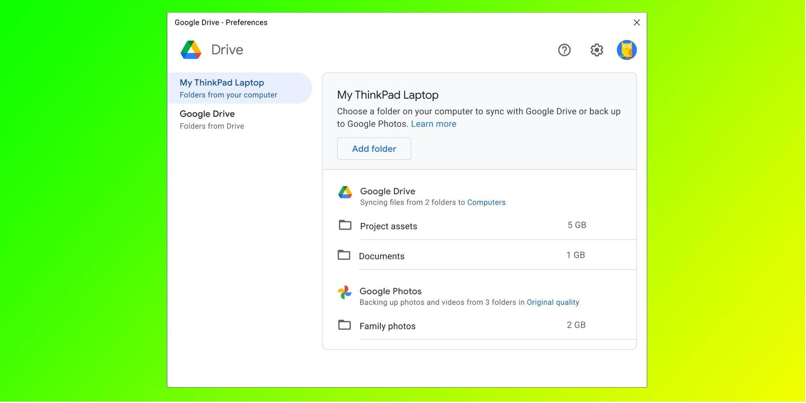This screenshot has width=806, height=403.
Task: Click the Google Drive logo icon
Action: [x=190, y=50]
